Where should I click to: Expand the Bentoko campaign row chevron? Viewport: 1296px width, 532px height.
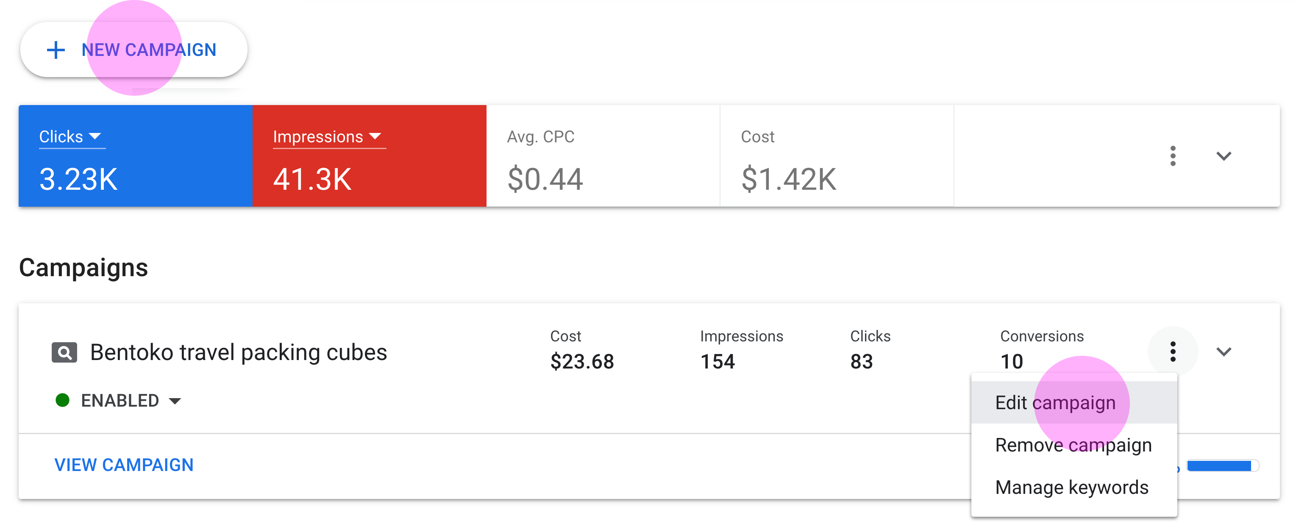[x=1224, y=352]
